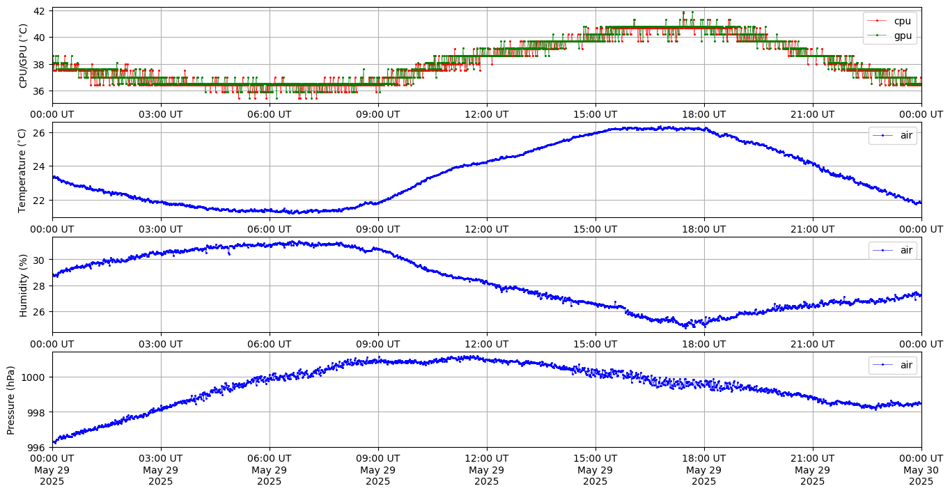Click the 40 tick on the CPU/GPU axis
The image size is (950, 493).
coord(39,38)
